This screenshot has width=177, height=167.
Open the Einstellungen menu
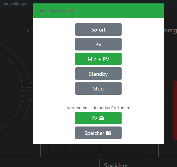tap(16, 3)
